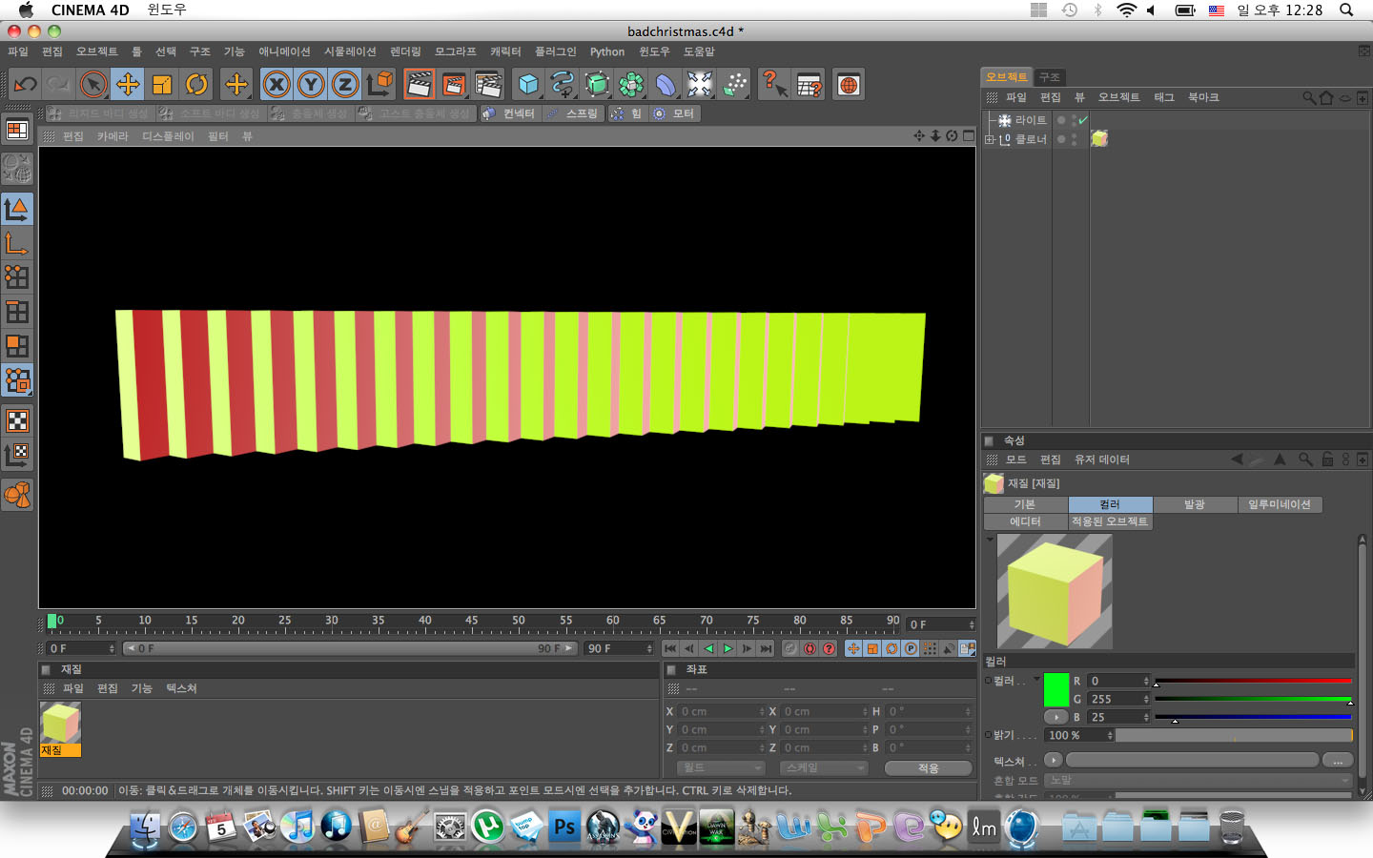Image resolution: width=1373 pixels, height=858 pixels.
Task: Click the coordinate system cube icon
Action: click(380, 85)
